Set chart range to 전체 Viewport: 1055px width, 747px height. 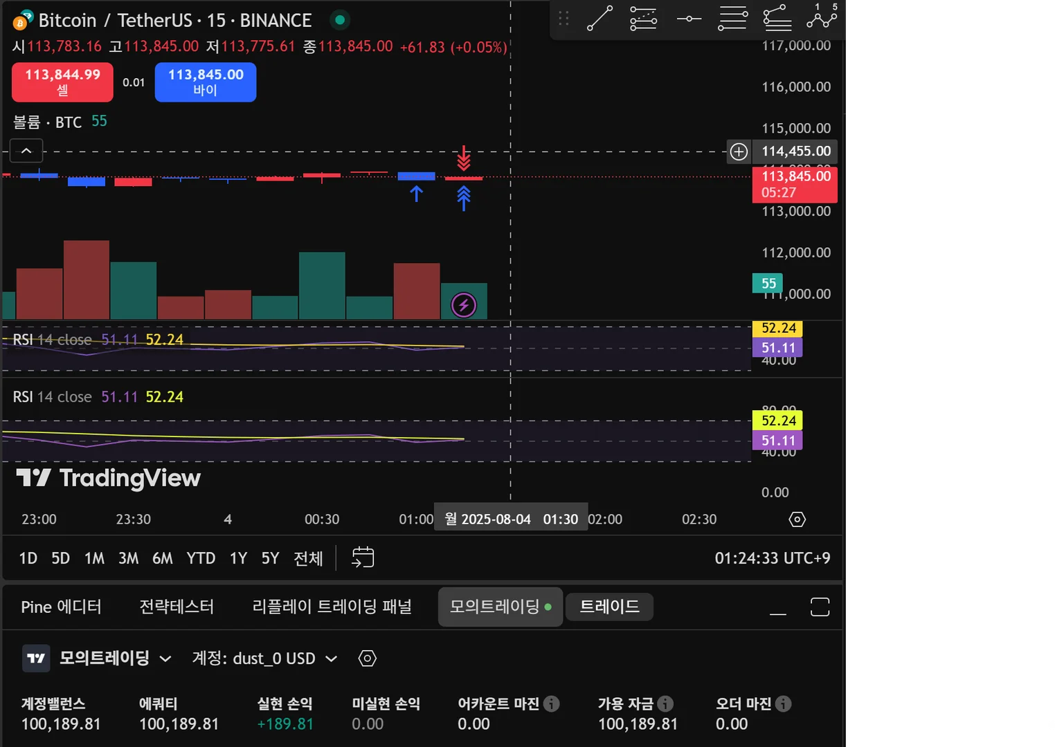[x=309, y=558]
